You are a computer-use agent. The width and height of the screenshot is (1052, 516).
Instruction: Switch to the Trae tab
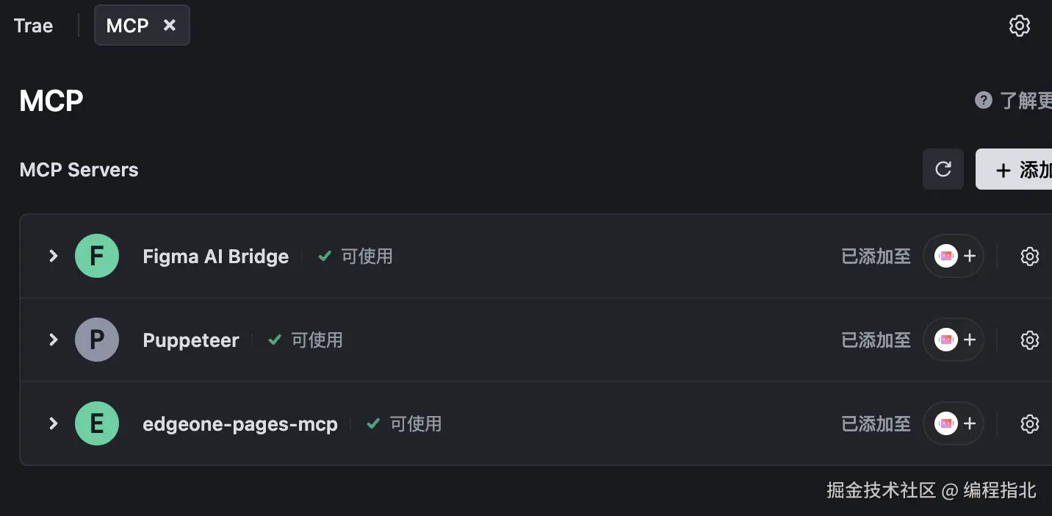(x=34, y=26)
